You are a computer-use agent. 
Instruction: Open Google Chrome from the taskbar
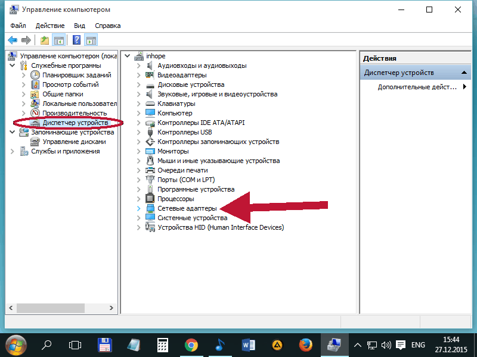[191, 345]
